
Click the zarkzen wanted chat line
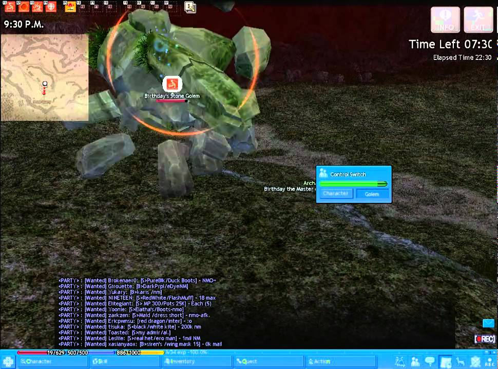point(134,315)
